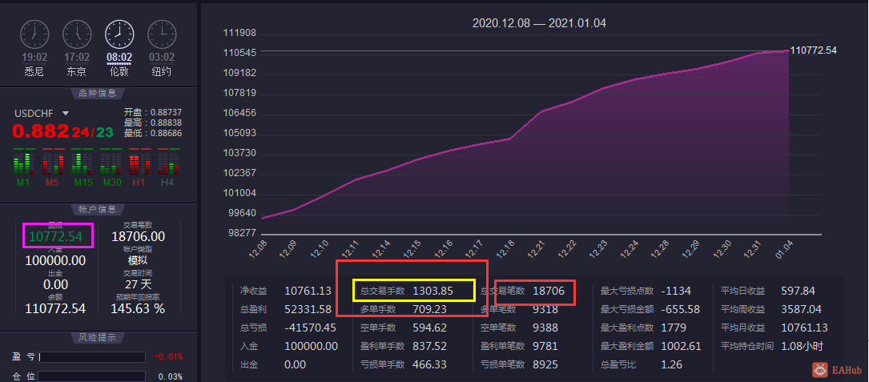Select the Sydney clock icon
Screen dimensions: 869x382
[34, 34]
